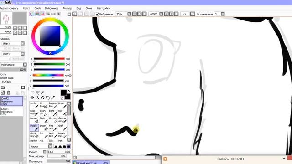Toggle the color wheel panel
The width and height of the screenshot is (292, 164).
click(32, 14)
